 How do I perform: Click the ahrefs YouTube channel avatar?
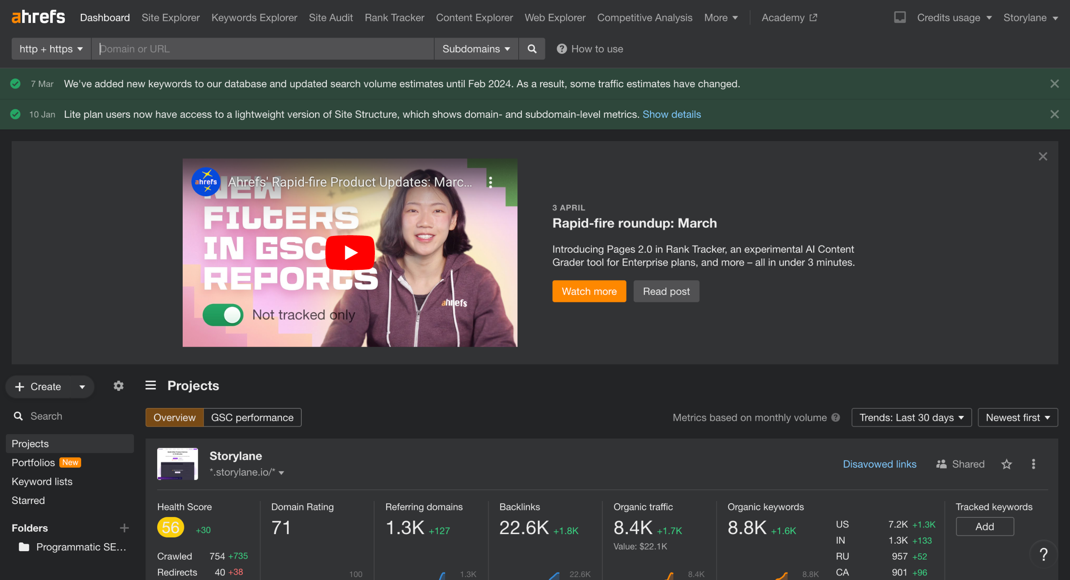click(206, 182)
